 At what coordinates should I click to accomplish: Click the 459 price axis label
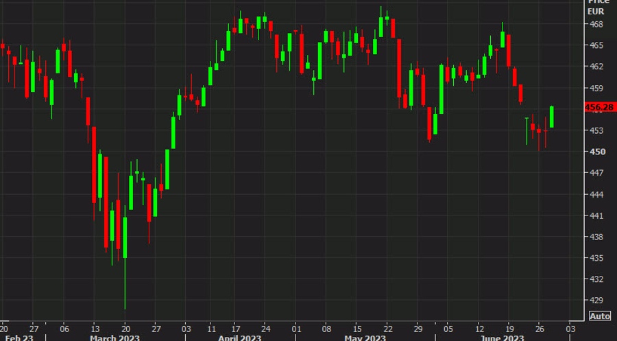596,89
